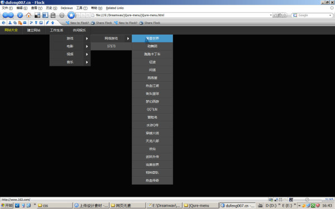Screen dimensions: 335x209
Task: Click the 休闲娱乐 navigation item
Action: (79, 30)
